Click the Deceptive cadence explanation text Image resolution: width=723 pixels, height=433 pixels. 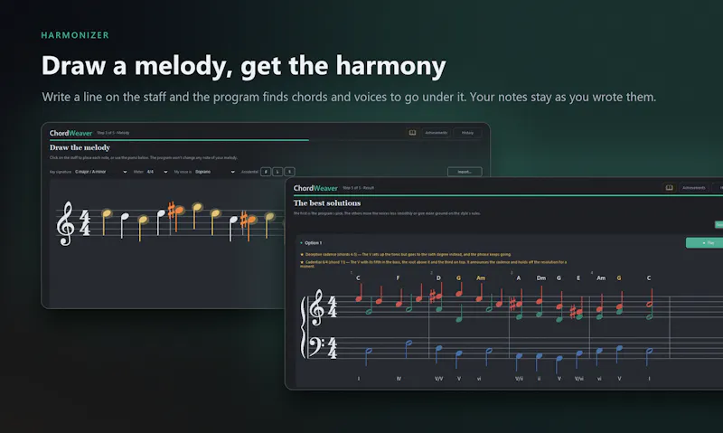pyautogui.click(x=408, y=255)
